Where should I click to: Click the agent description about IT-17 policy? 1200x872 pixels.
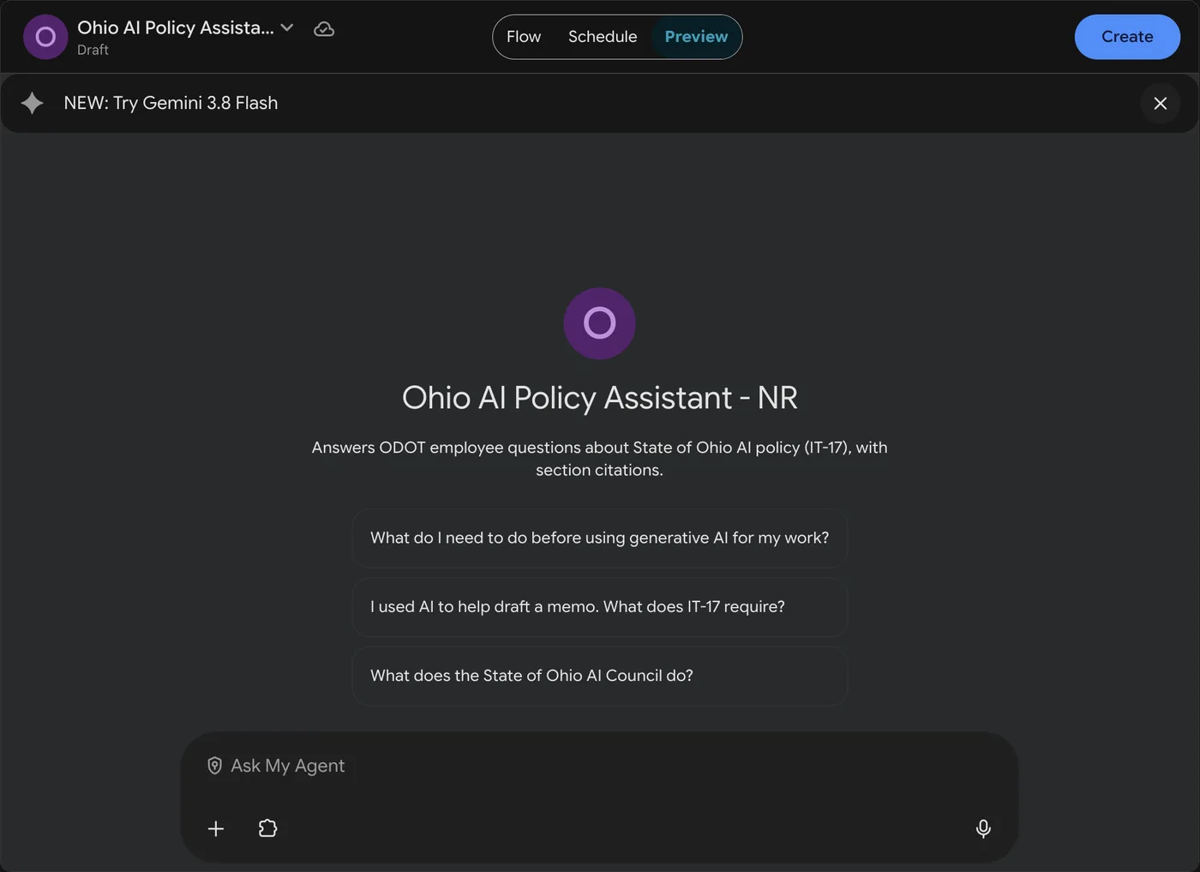click(x=599, y=459)
